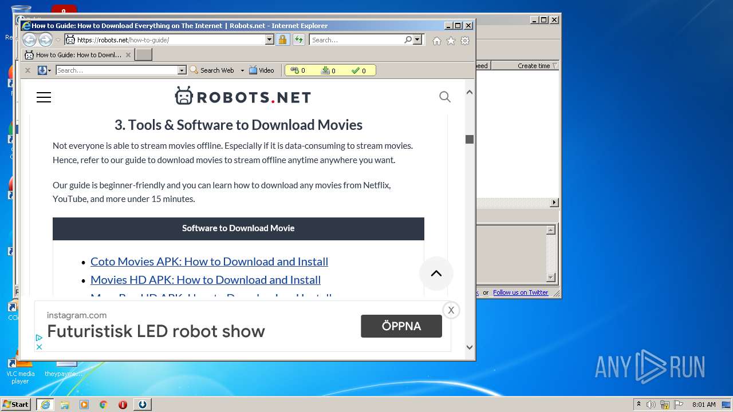Viewport: 733px width, 412px height.
Task: Click the magnifier in the IE search box
Action: click(x=408, y=40)
